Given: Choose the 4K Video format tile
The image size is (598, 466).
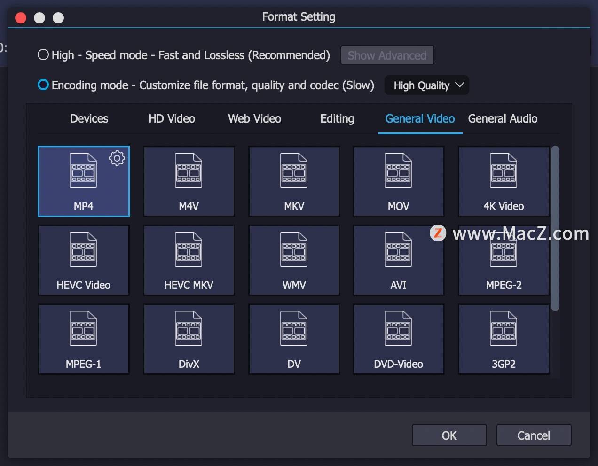Looking at the screenshot, I should point(504,181).
